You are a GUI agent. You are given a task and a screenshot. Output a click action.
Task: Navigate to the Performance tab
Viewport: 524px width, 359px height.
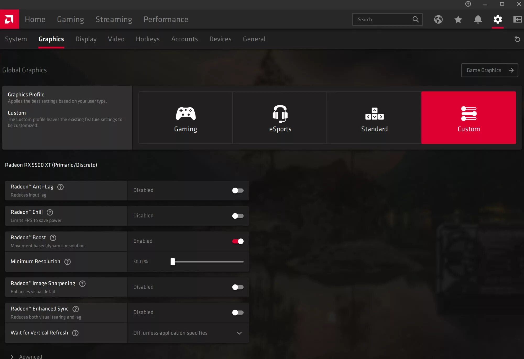[166, 19]
